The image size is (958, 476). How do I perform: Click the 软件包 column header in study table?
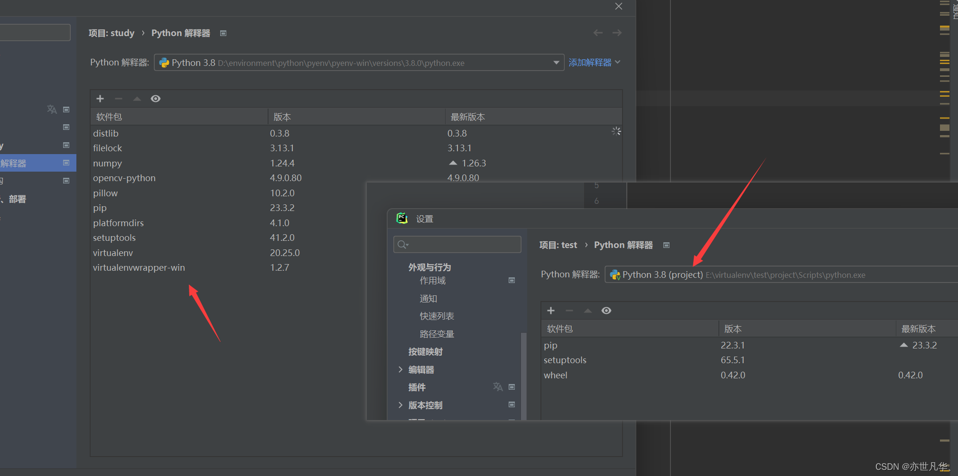pos(179,117)
